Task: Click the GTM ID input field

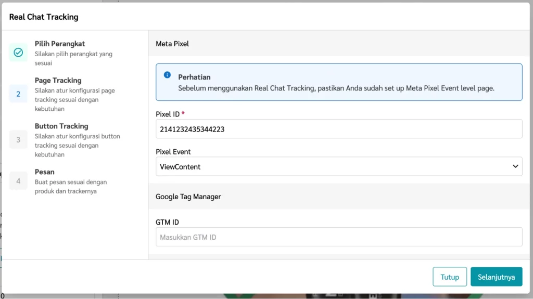Action: [x=339, y=237]
